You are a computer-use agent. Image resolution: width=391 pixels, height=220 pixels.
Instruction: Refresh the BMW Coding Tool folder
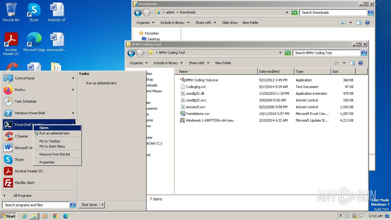tap(288, 53)
